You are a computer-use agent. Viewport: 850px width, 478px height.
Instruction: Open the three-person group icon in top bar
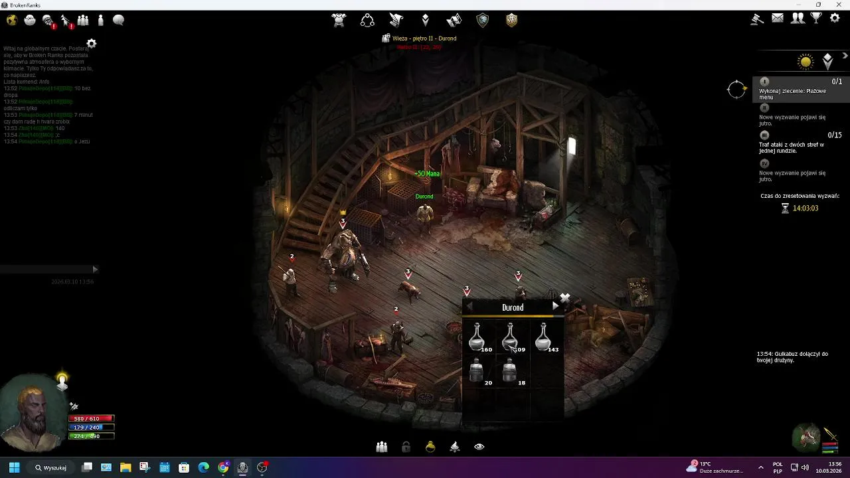(x=83, y=20)
